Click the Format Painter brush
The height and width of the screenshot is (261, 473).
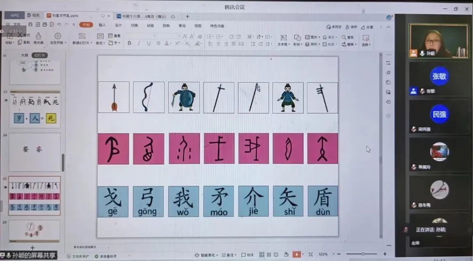(38, 36)
